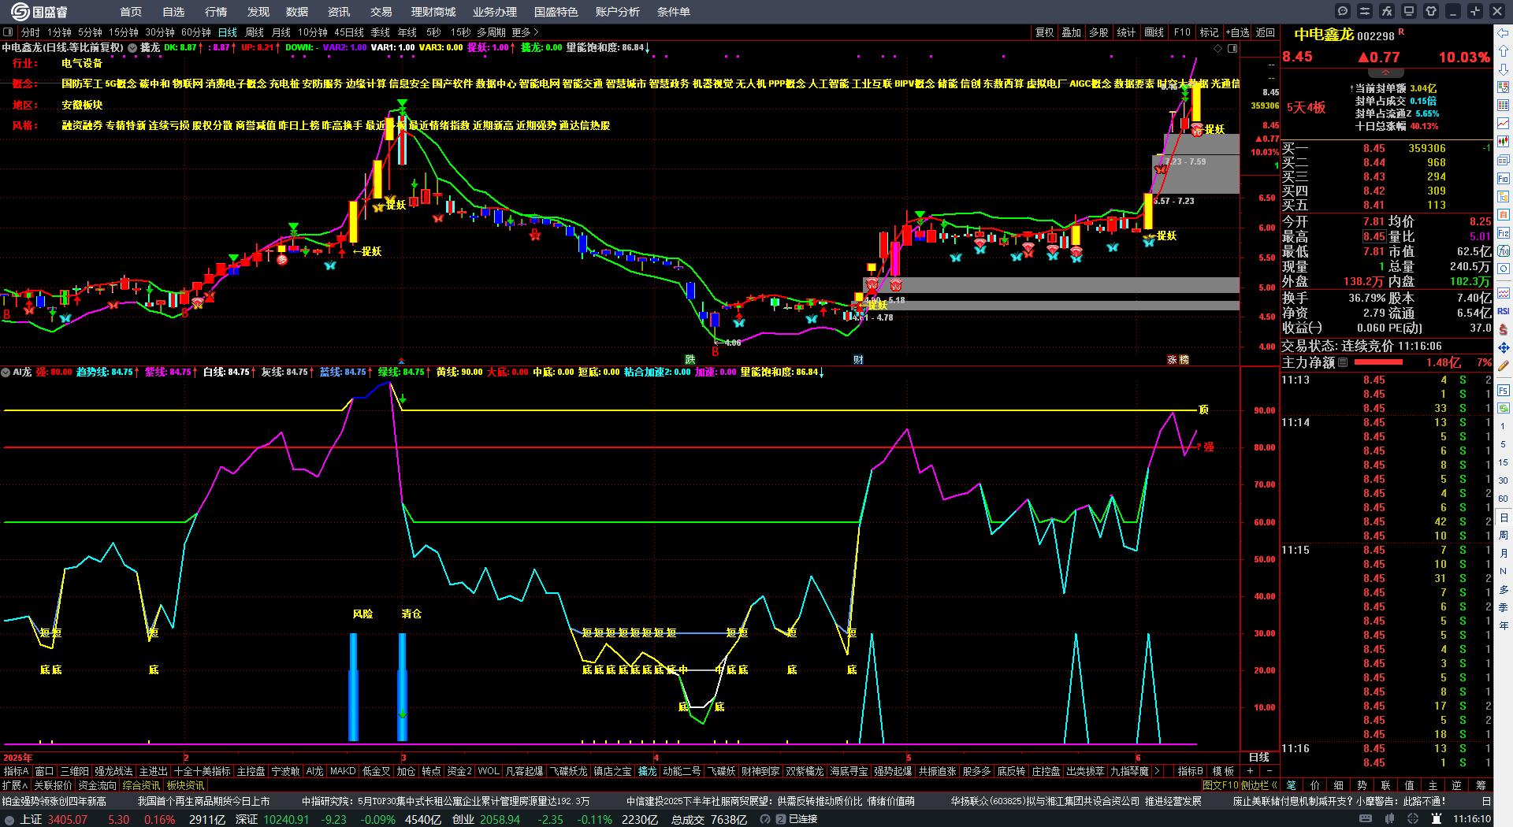This screenshot has width=1513, height=827.
Task: Open the F12 trading icon in sidebar
Action: pos(1503,233)
